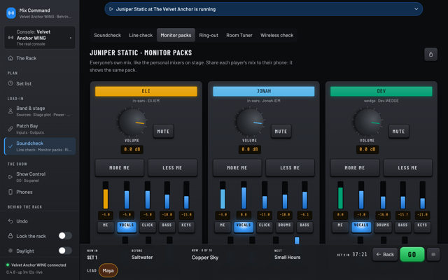
Task: Mute Eli's monitor pack
Action: pyautogui.click(x=163, y=132)
